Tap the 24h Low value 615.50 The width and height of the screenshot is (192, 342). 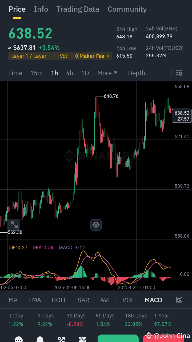click(124, 56)
